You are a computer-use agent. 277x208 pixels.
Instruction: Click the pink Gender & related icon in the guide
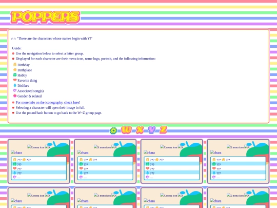pyautogui.click(x=15, y=96)
